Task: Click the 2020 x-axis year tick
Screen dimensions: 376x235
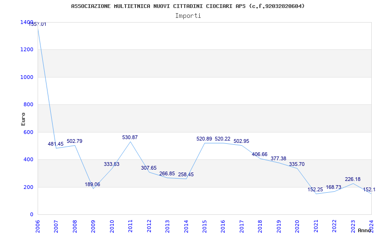Action: (x=298, y=226)
